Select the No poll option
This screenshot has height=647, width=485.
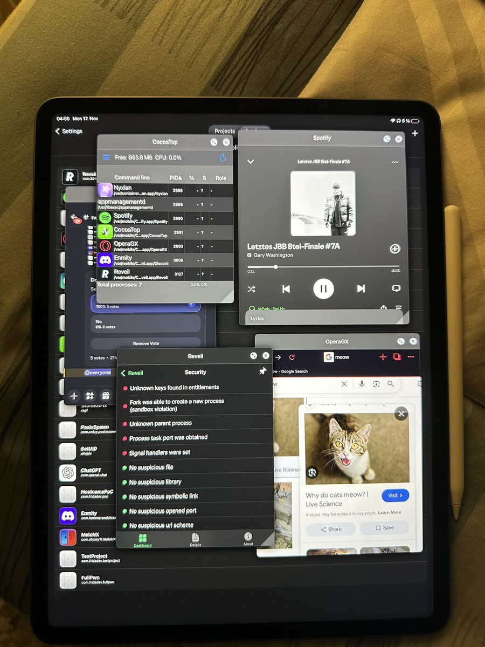(x=145, y=323)
